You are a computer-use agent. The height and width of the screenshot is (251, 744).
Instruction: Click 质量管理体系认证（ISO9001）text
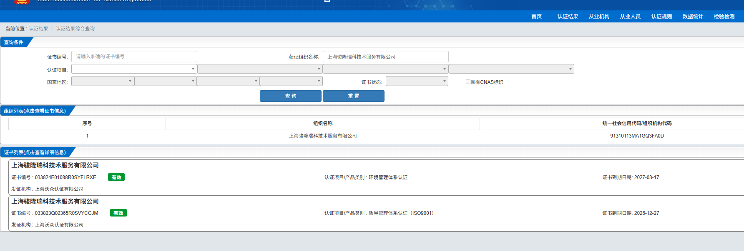click(402, 213)
